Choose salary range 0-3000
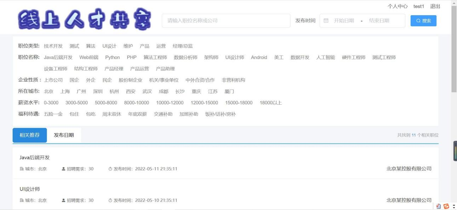The width and height of the screenshot is (457, 210). click(51, 103)
